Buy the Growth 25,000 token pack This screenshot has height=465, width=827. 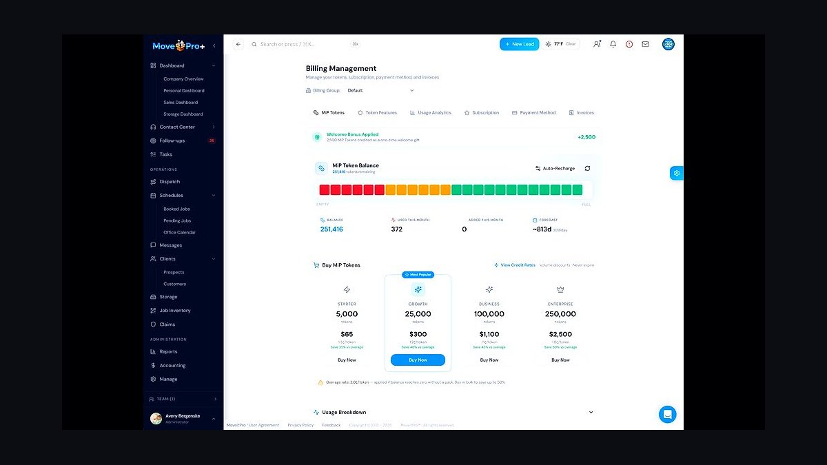click(418, 360)
